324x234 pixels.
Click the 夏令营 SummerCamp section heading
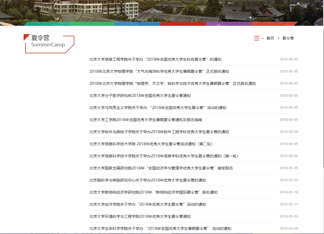[x=49, y=43]
